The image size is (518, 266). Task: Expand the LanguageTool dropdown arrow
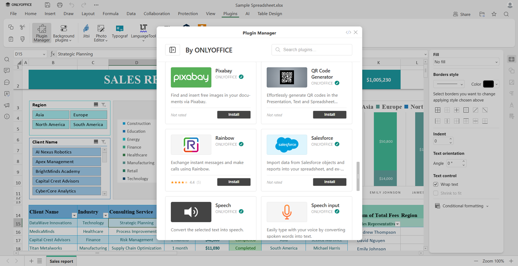(x=143, y=41)
